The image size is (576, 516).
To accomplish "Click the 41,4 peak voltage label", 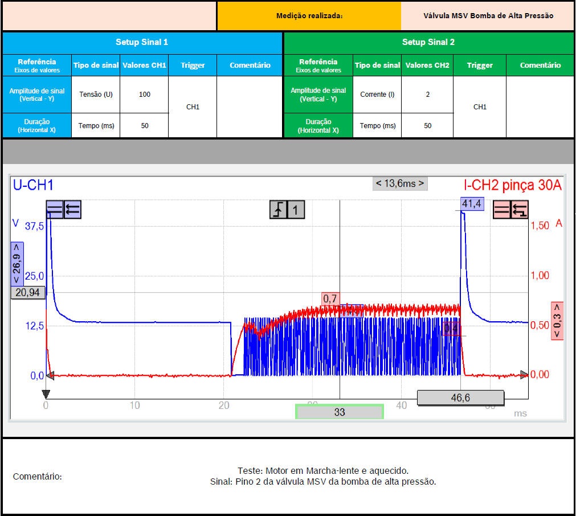I will (472, 203).
